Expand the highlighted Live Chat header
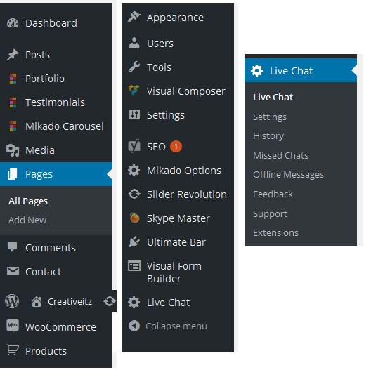Screen dimensions: 371x377 click(301, 70)
